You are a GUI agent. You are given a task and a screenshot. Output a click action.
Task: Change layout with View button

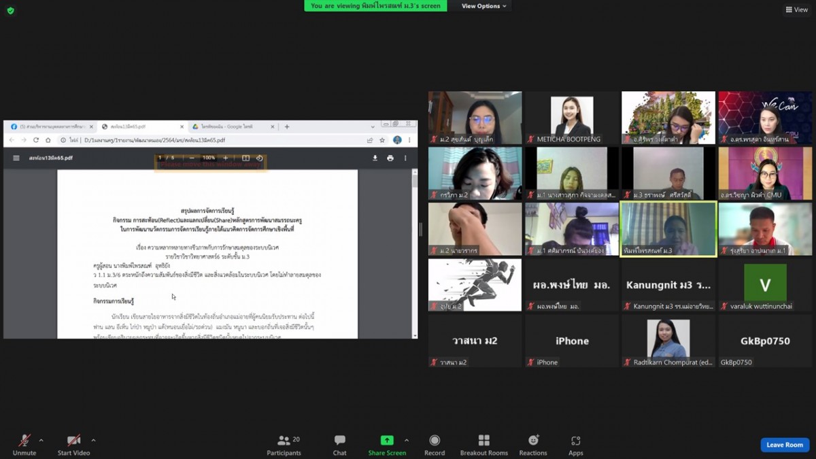point(797,10)
